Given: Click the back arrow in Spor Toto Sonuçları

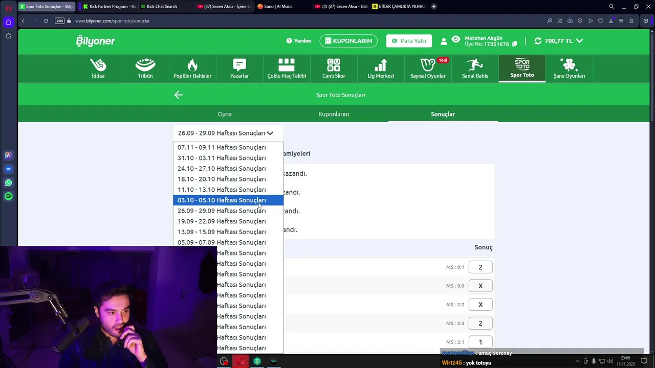Looking at the screenshot, I should (x=178, y=95).
